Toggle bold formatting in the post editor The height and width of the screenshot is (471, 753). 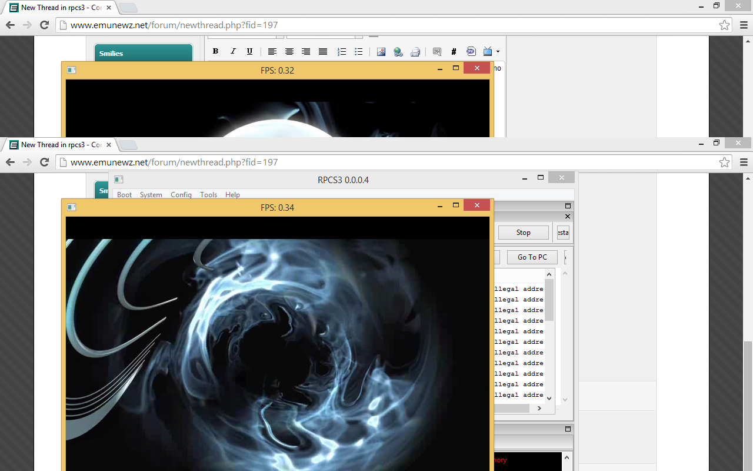pos(215,52)
